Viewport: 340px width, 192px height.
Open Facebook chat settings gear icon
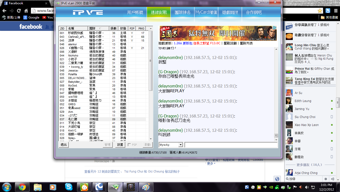pyautogui.click(x=326, y=179)
